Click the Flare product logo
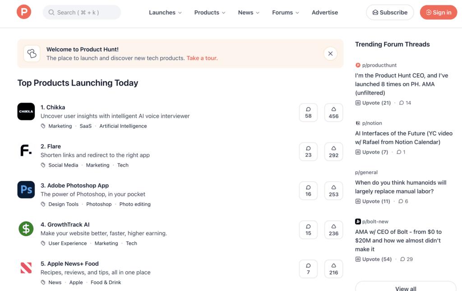The image size is (462, 291). click(x=26, y=151)
